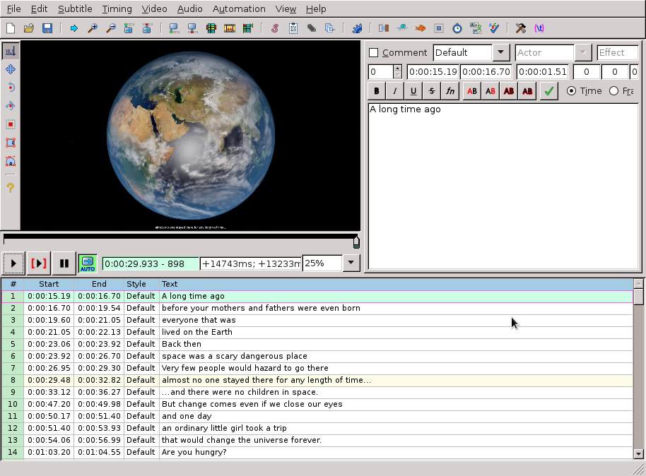Open the 25% video zoom dropdown
Screen dimensions: 646x476
351,263
